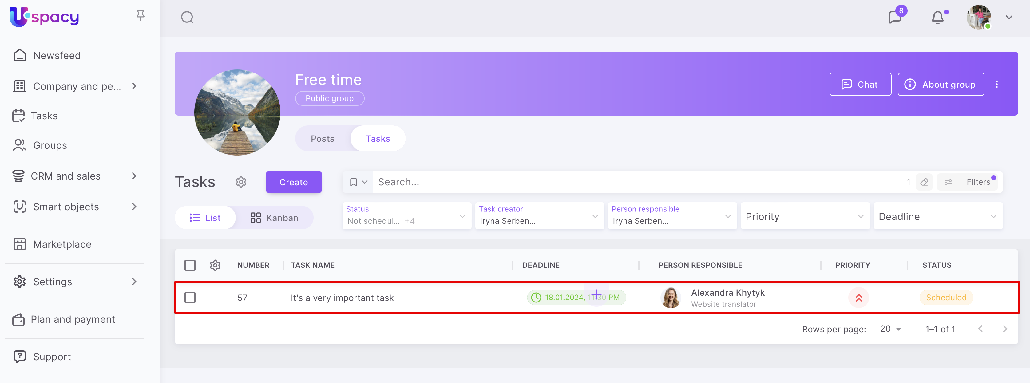This screenshot has height=383, width=1030.
Task: Open the table column settings gear
Action: [x=215, y=265]
